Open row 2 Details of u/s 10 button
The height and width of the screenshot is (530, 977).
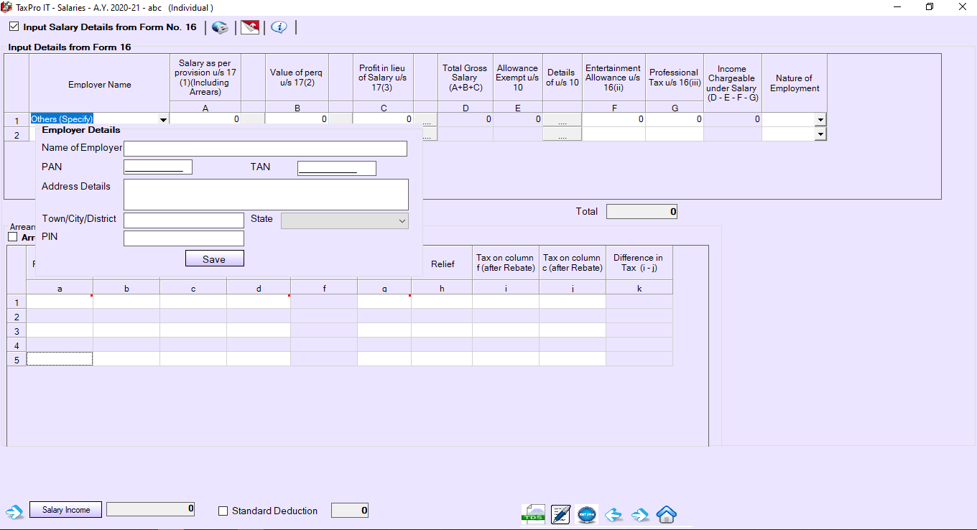562,134
